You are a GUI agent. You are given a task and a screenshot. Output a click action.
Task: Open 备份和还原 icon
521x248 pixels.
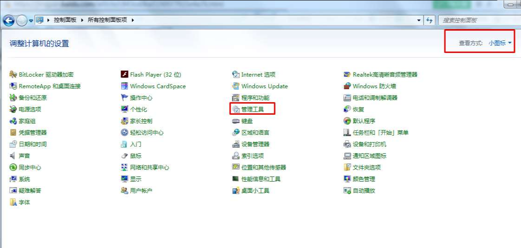(13, 98)
